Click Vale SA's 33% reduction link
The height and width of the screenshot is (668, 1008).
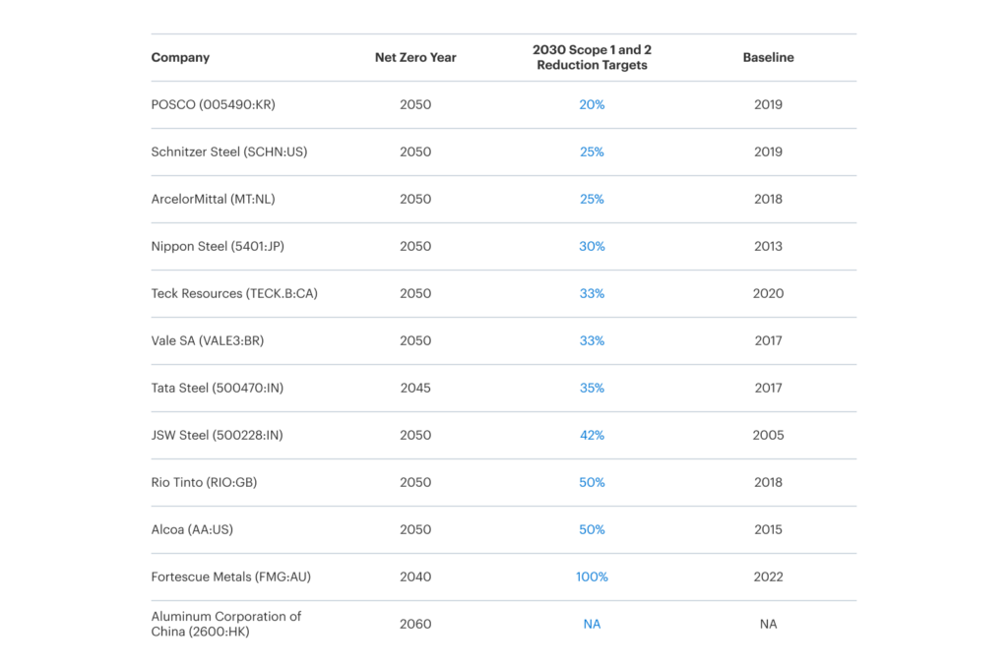(592, 340)
